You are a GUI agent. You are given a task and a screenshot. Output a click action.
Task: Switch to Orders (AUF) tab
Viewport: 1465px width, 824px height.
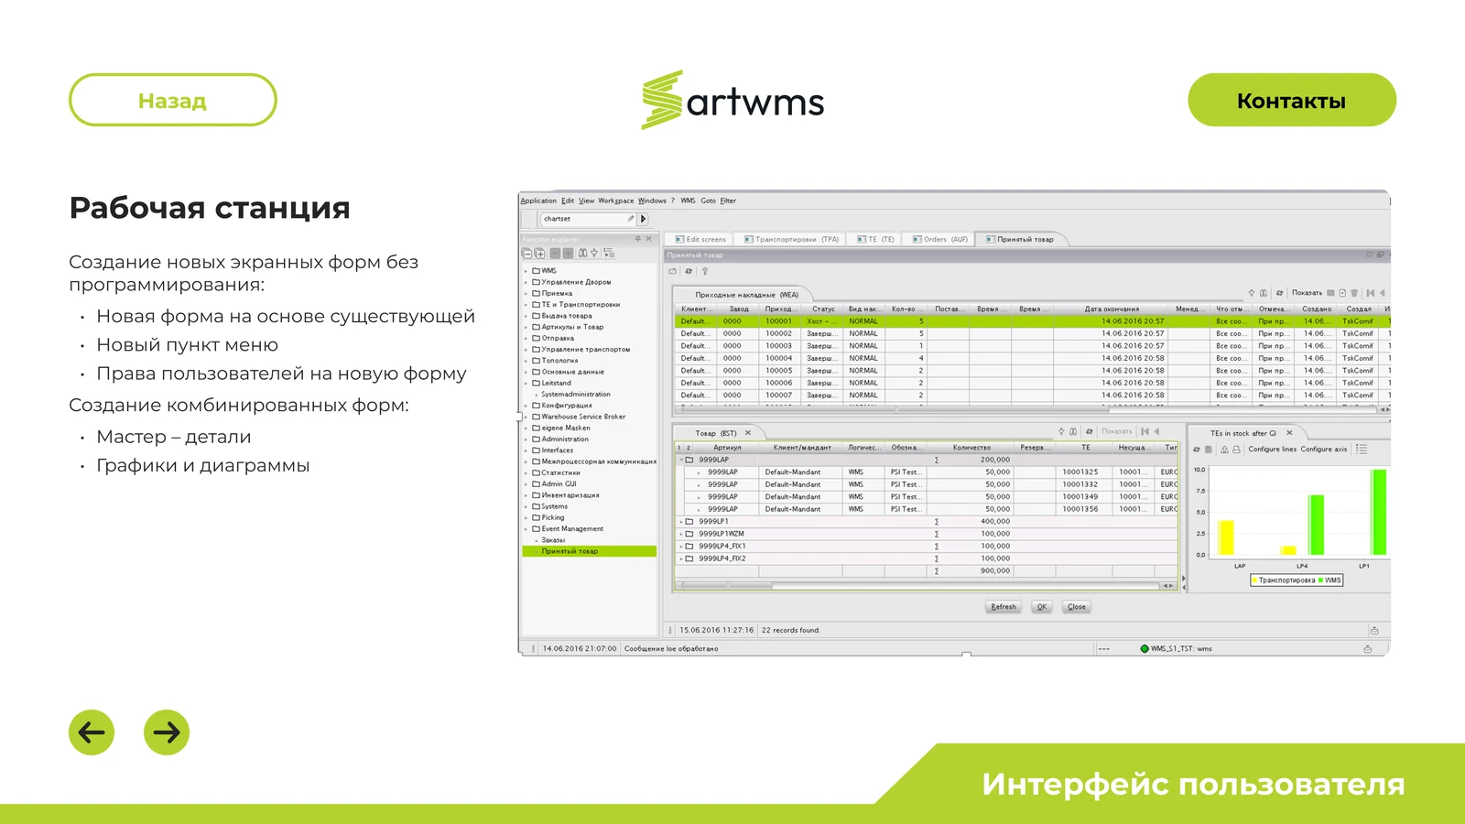(x=940, y=239)
